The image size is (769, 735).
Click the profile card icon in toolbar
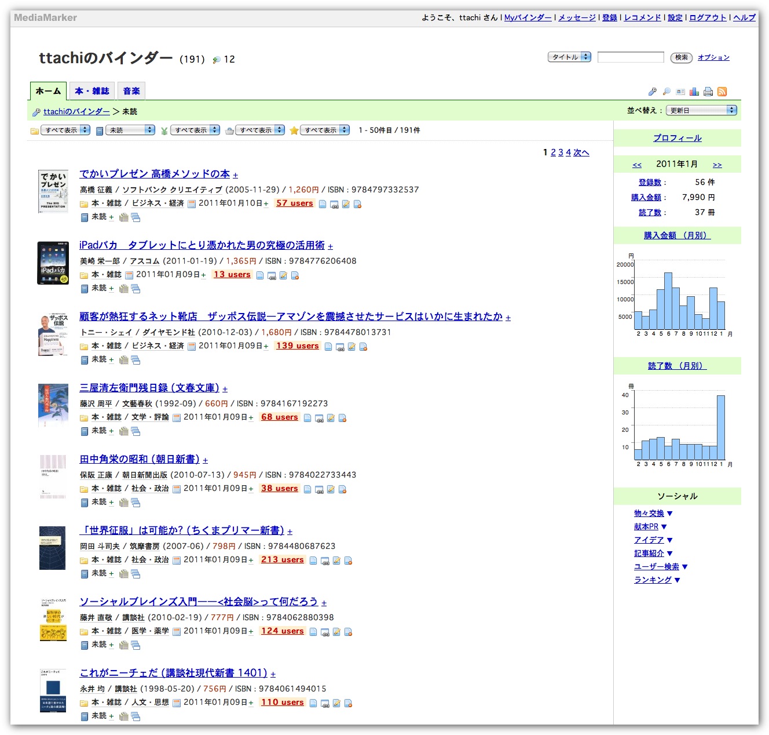point(680,92)
